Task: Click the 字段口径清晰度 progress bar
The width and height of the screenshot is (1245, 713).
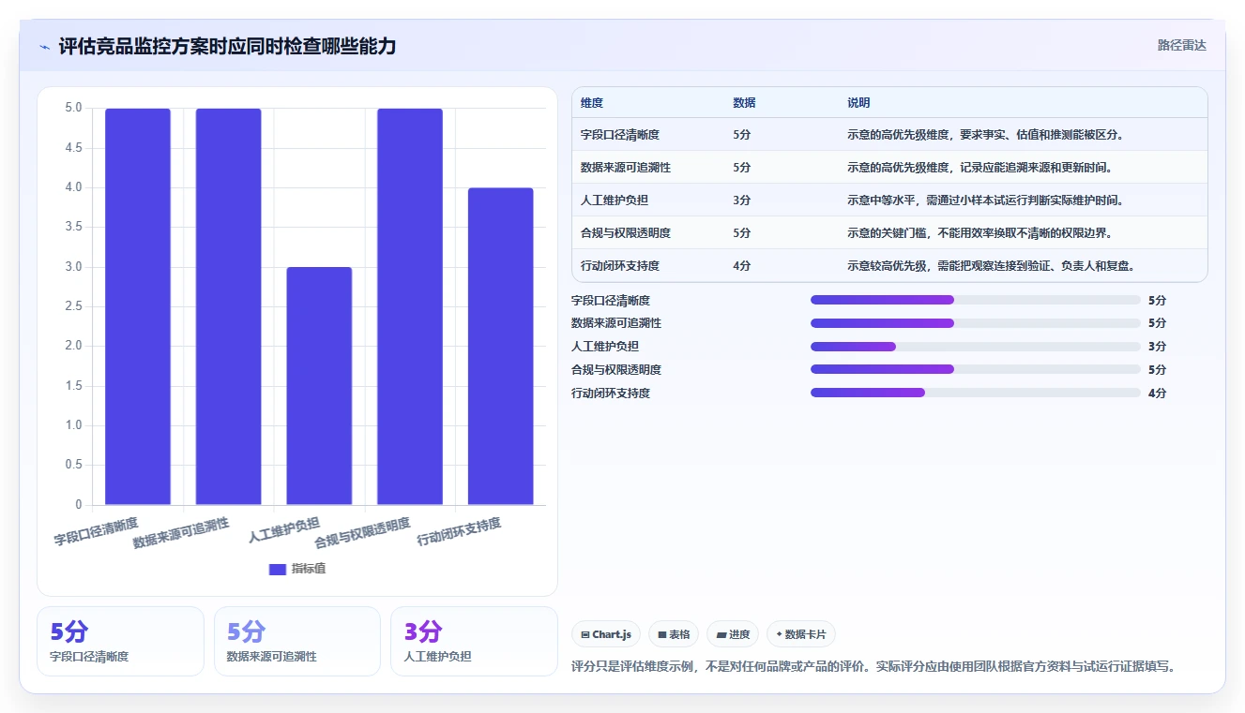Action: [976, 300]
